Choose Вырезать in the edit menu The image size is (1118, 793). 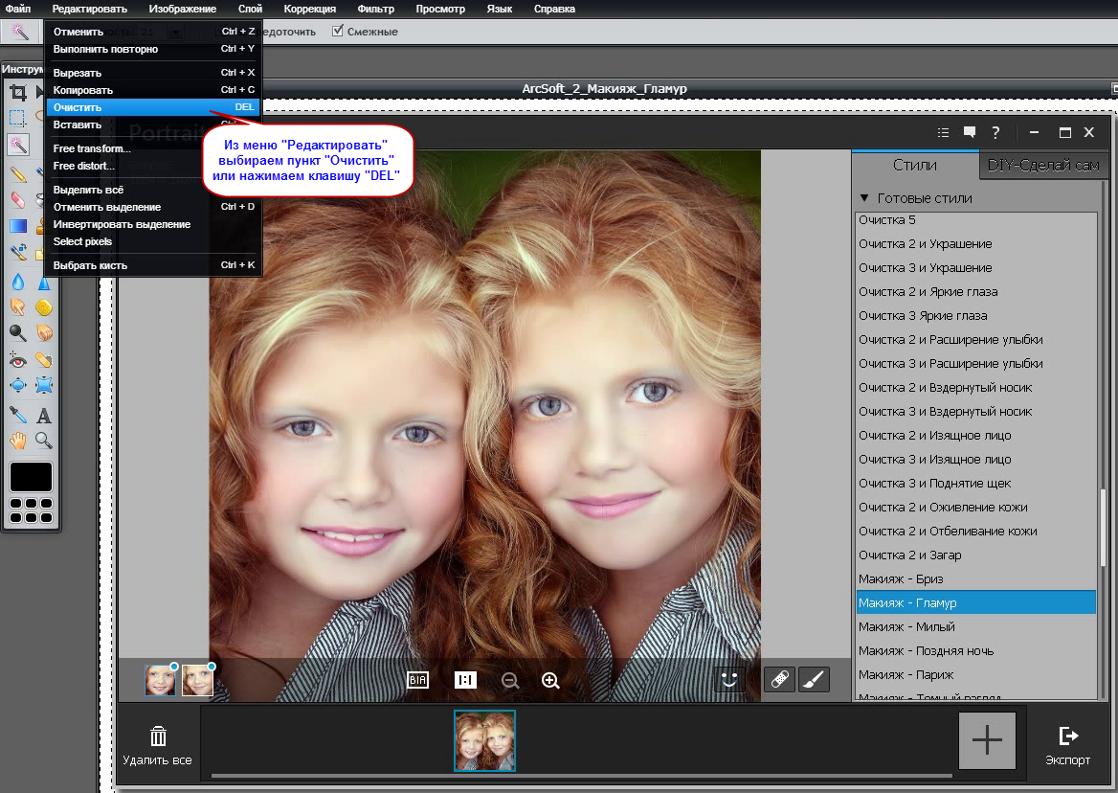pos(153,73)
